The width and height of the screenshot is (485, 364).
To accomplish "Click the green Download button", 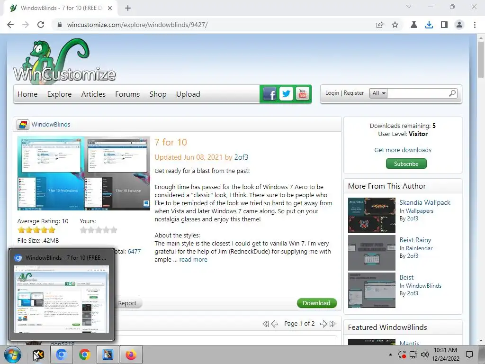I will [x=316, y=303].
